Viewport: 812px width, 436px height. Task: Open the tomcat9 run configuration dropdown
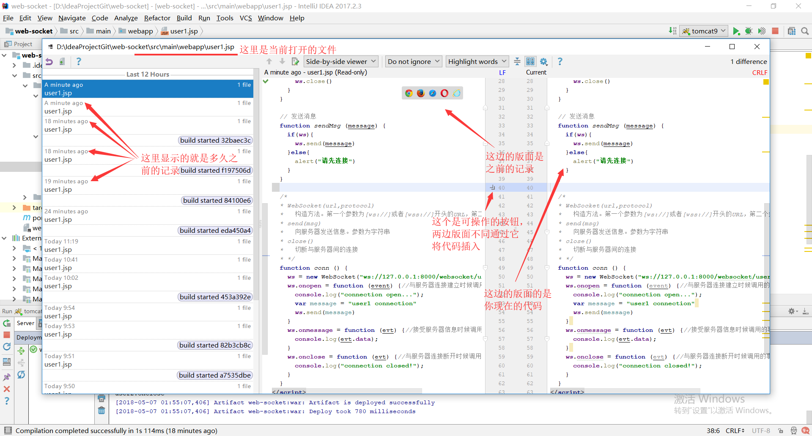click(704, 31)
